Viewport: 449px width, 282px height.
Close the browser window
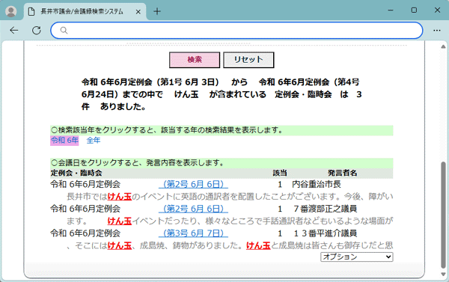point(437,10)
